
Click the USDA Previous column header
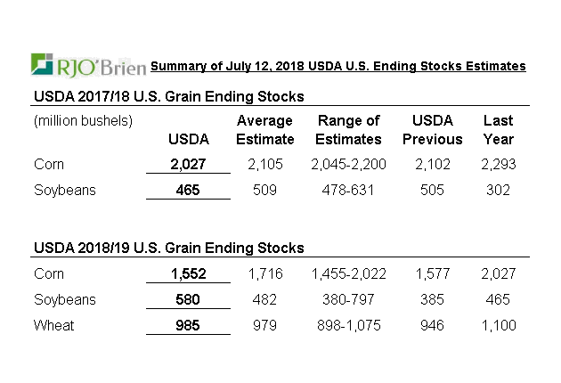coord(432,130)
